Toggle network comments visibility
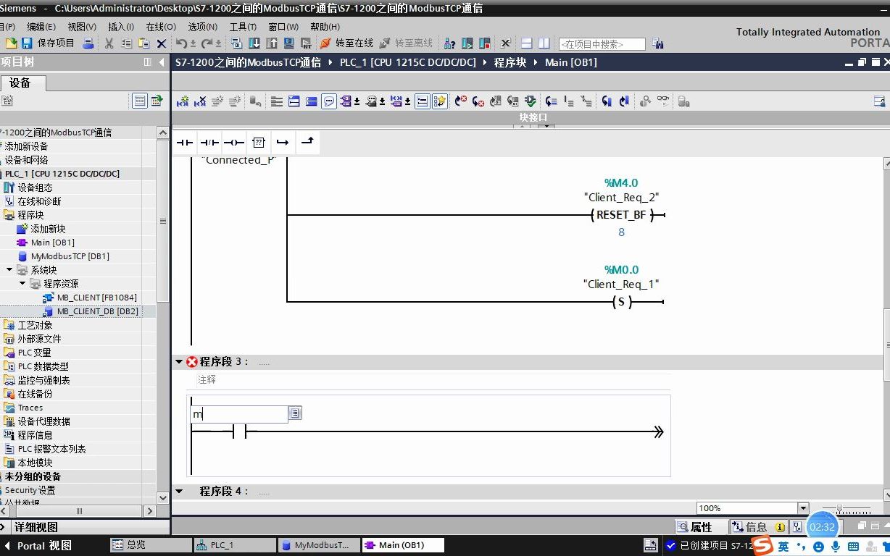The width and height of the screenshot is (890, 556). tap(328, 101)
